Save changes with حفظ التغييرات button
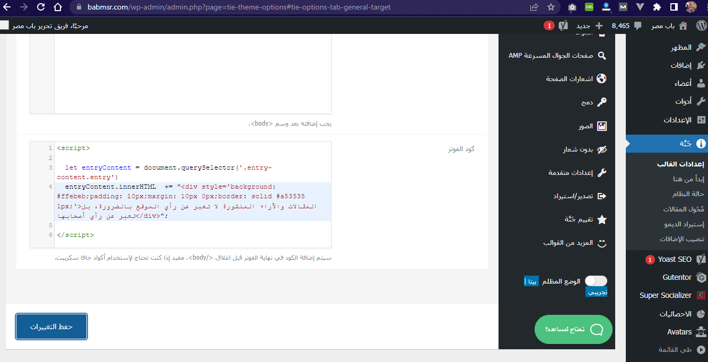This screenshot has width=708, height=362. click(51, 326)
